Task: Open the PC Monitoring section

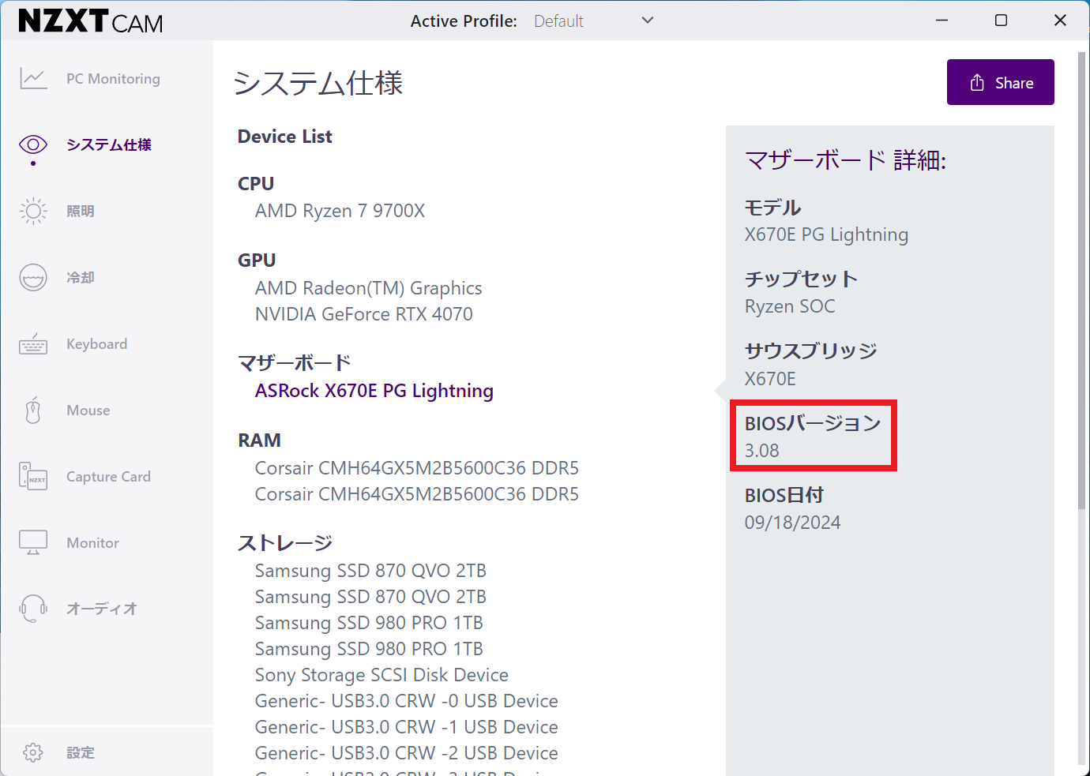Action: [x=113, y=79]
